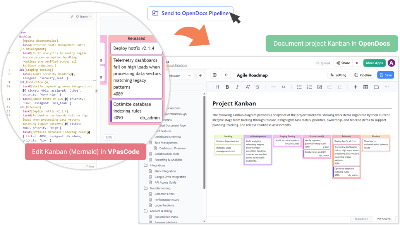Viewport: 400px width, 225px height.
Task: Click Send to OpenDocs Pipeline button
Action: (190, 13)
